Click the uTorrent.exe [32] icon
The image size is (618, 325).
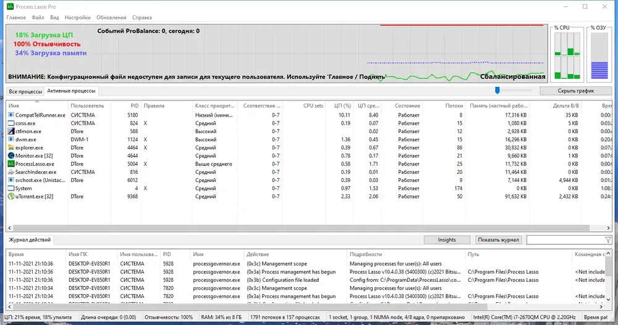11,196
